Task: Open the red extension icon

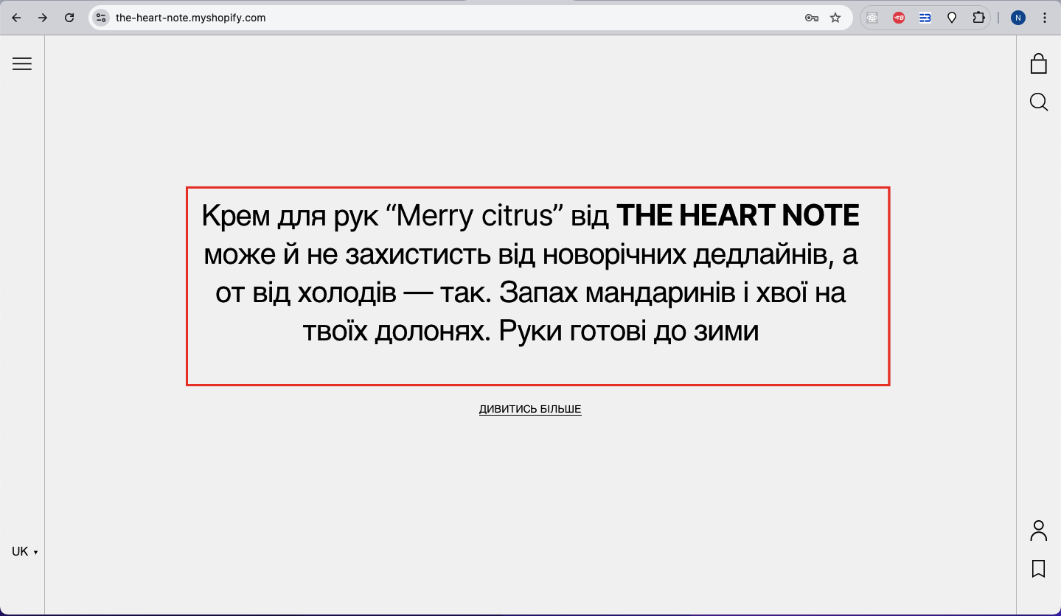Action: (x=899, y=18)
